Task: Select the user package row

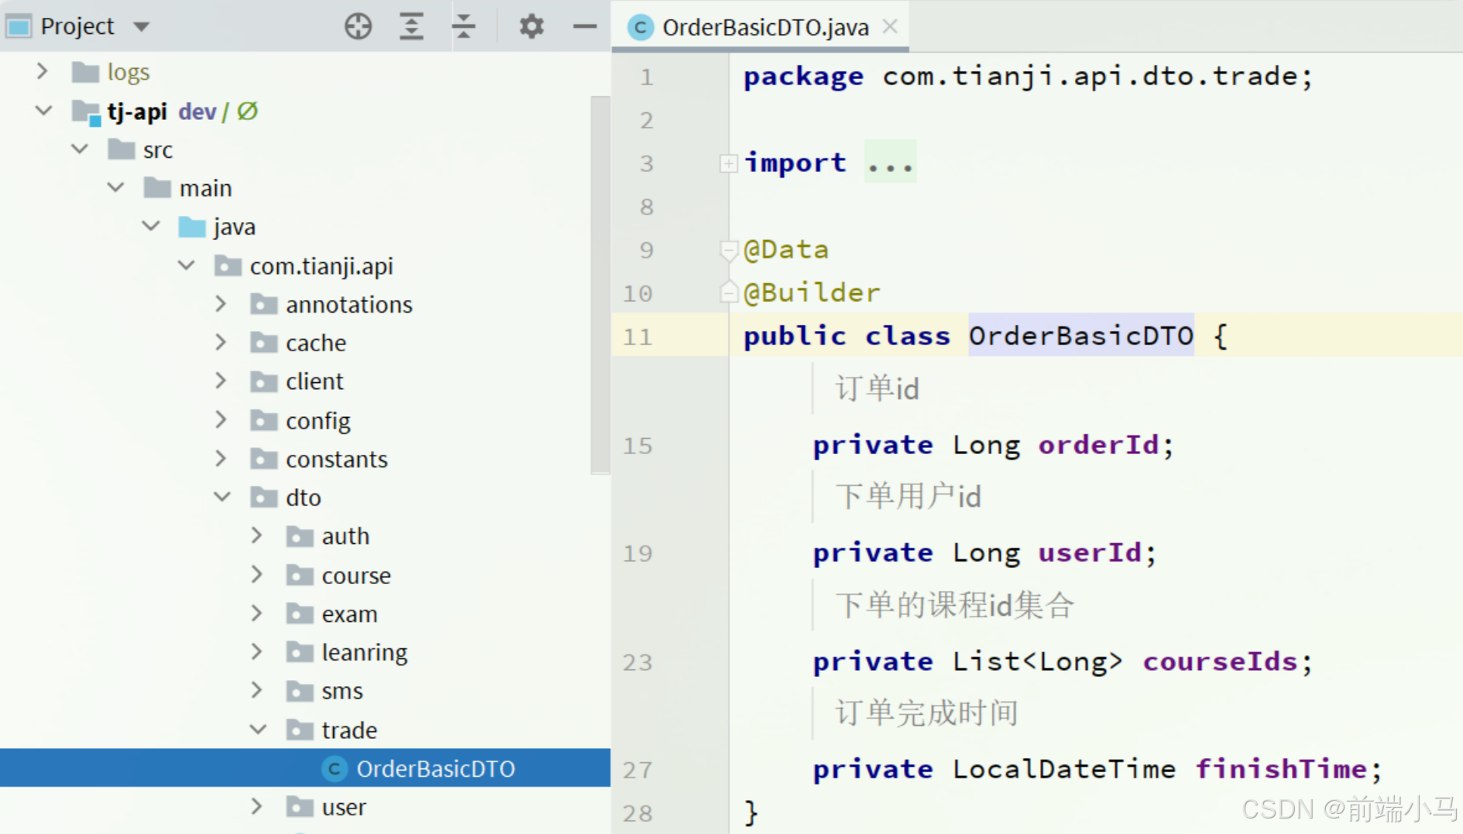Action: 305,807
